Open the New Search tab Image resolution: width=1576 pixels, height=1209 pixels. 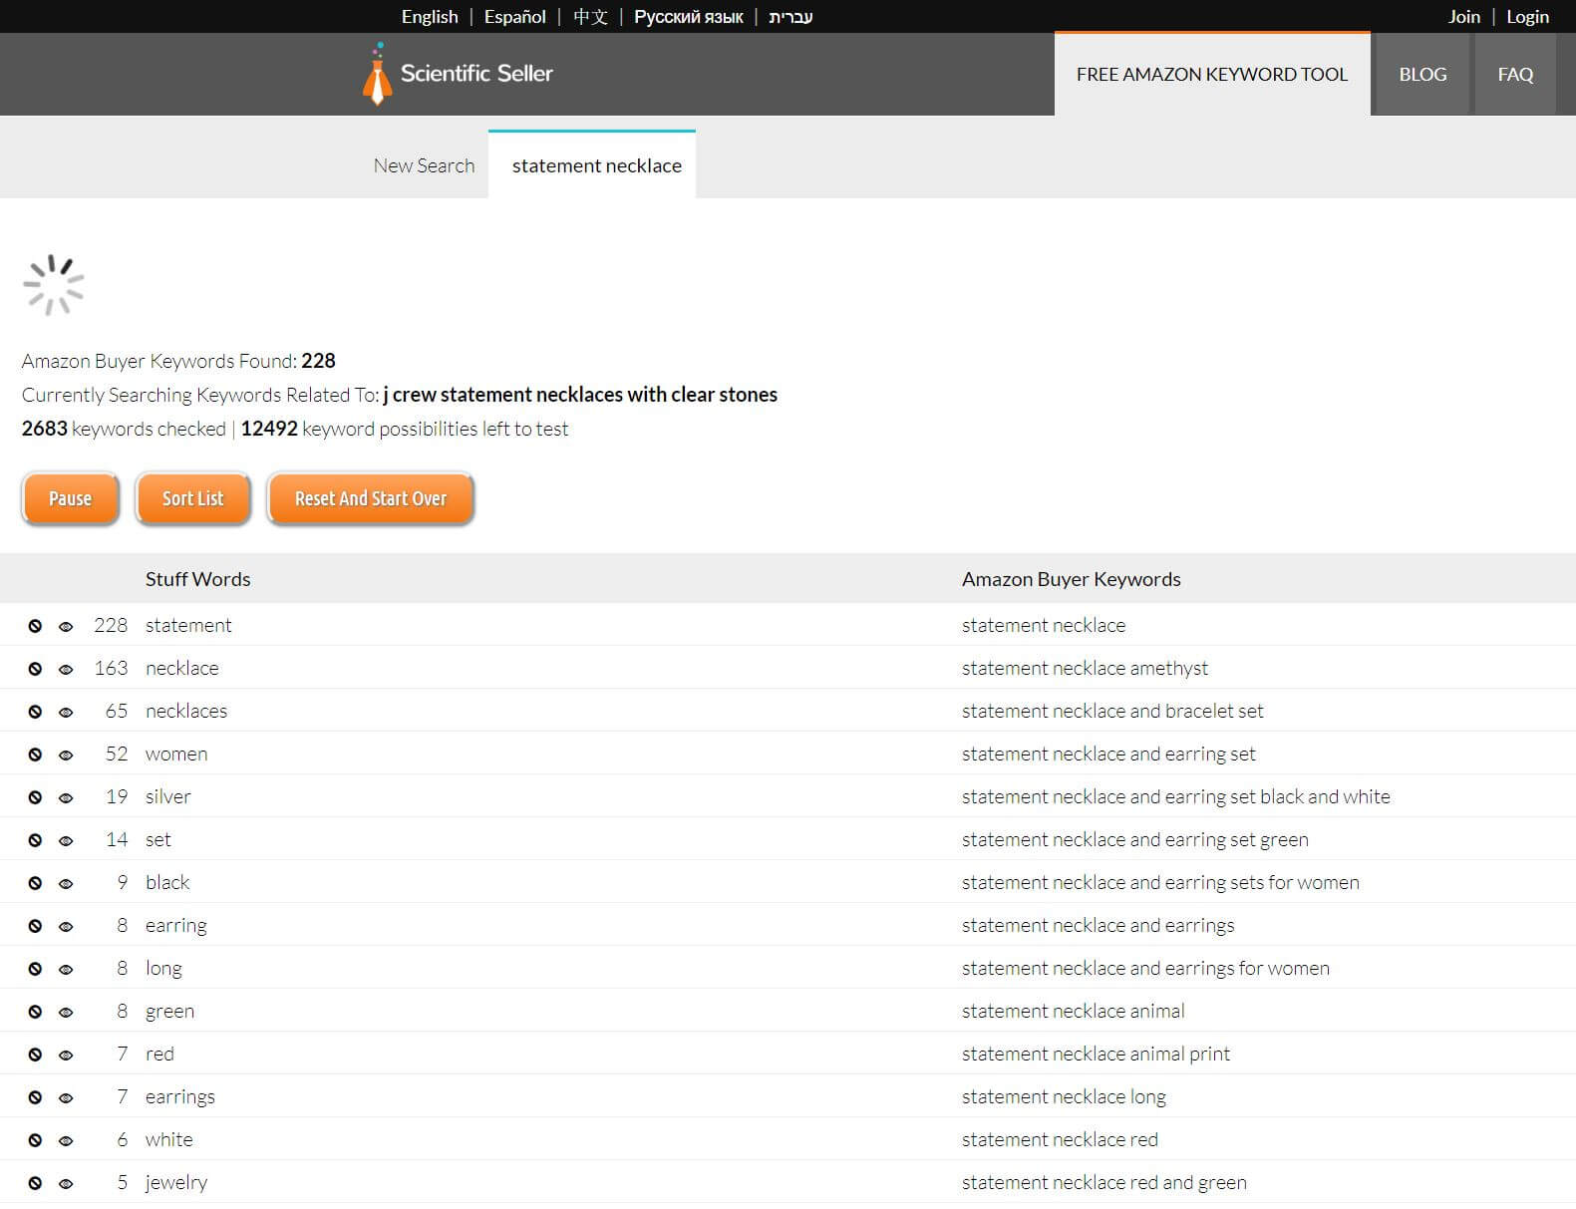[x=424, y=165]
